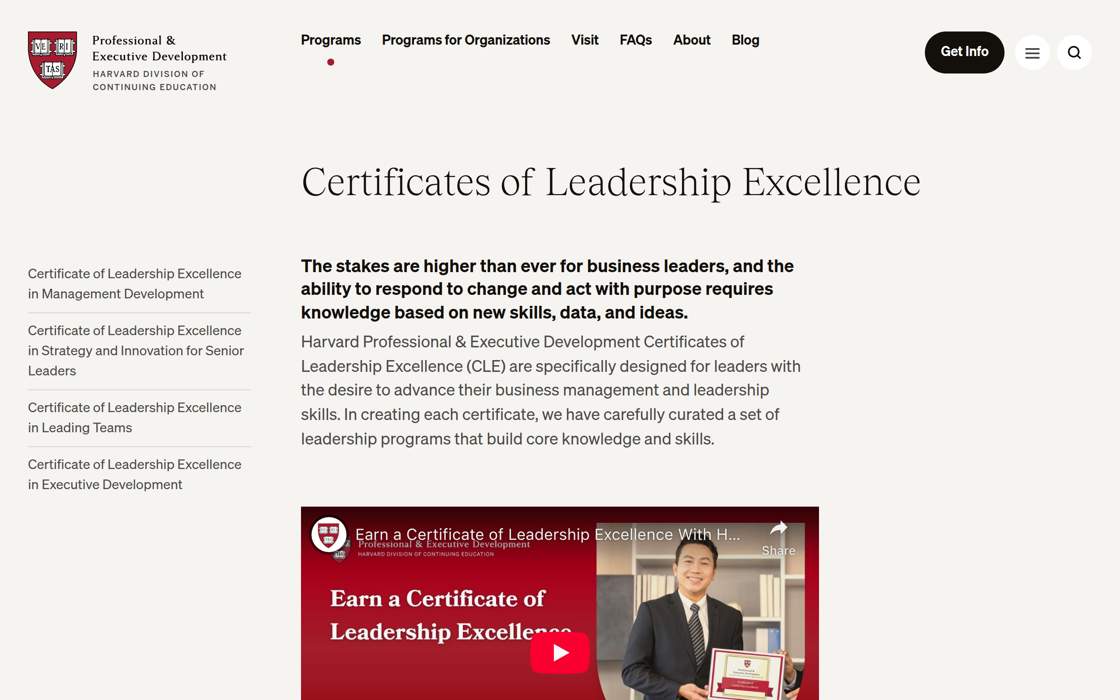Open Programs for Organizations

click(465, 40)
